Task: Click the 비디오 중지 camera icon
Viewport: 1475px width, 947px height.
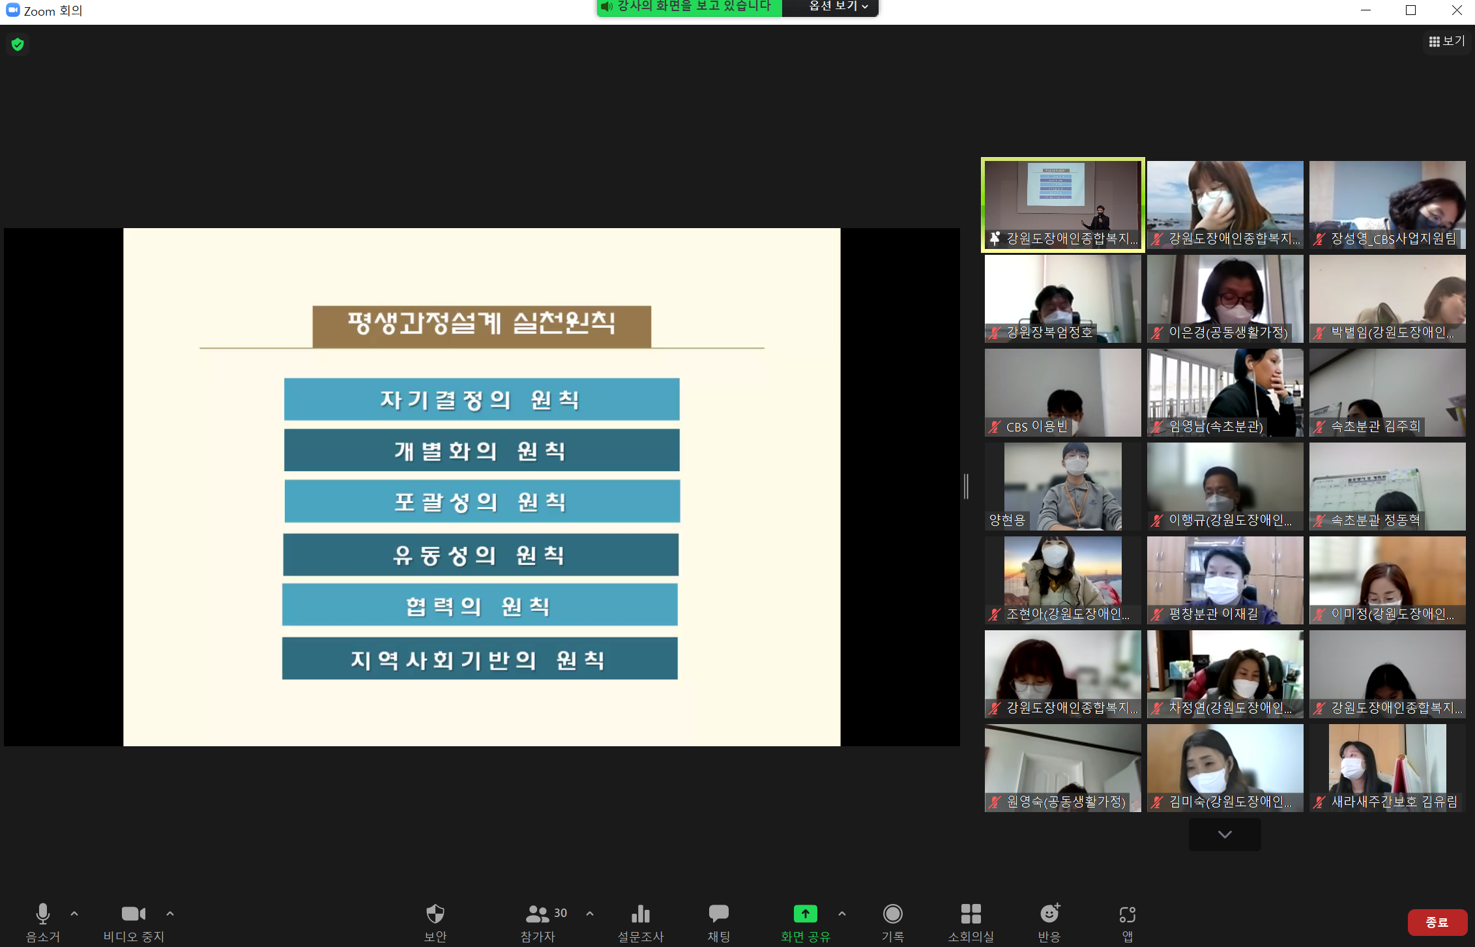Action: click(x=134, y=914)
